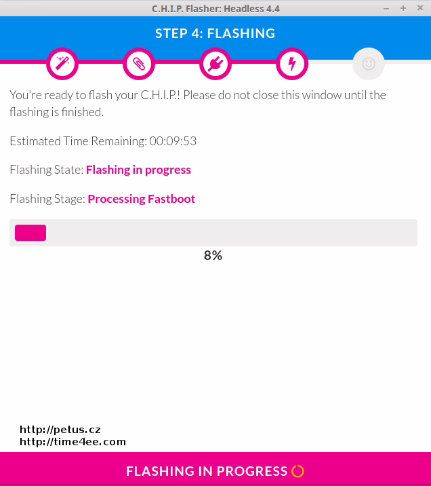The height and width of the screenshot is (486, 431).
Task: Click the window title "C.H.I.P. Flasher: Headless 4.4"
Action: click(215, 8)
